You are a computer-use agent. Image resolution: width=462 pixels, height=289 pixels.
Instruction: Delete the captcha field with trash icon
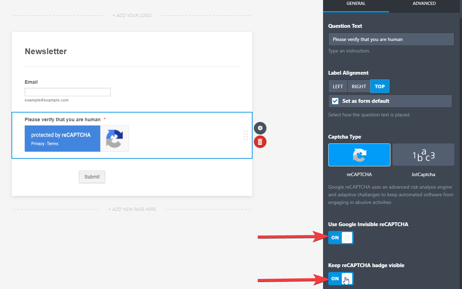click(260, 142)
